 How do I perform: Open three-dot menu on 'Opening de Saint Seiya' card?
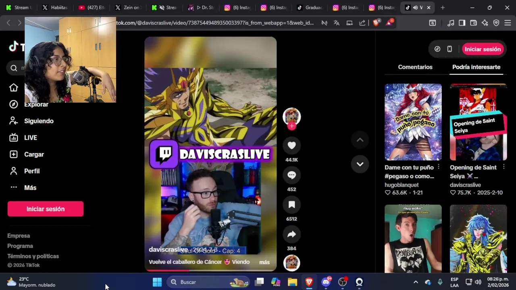[504, 167]
